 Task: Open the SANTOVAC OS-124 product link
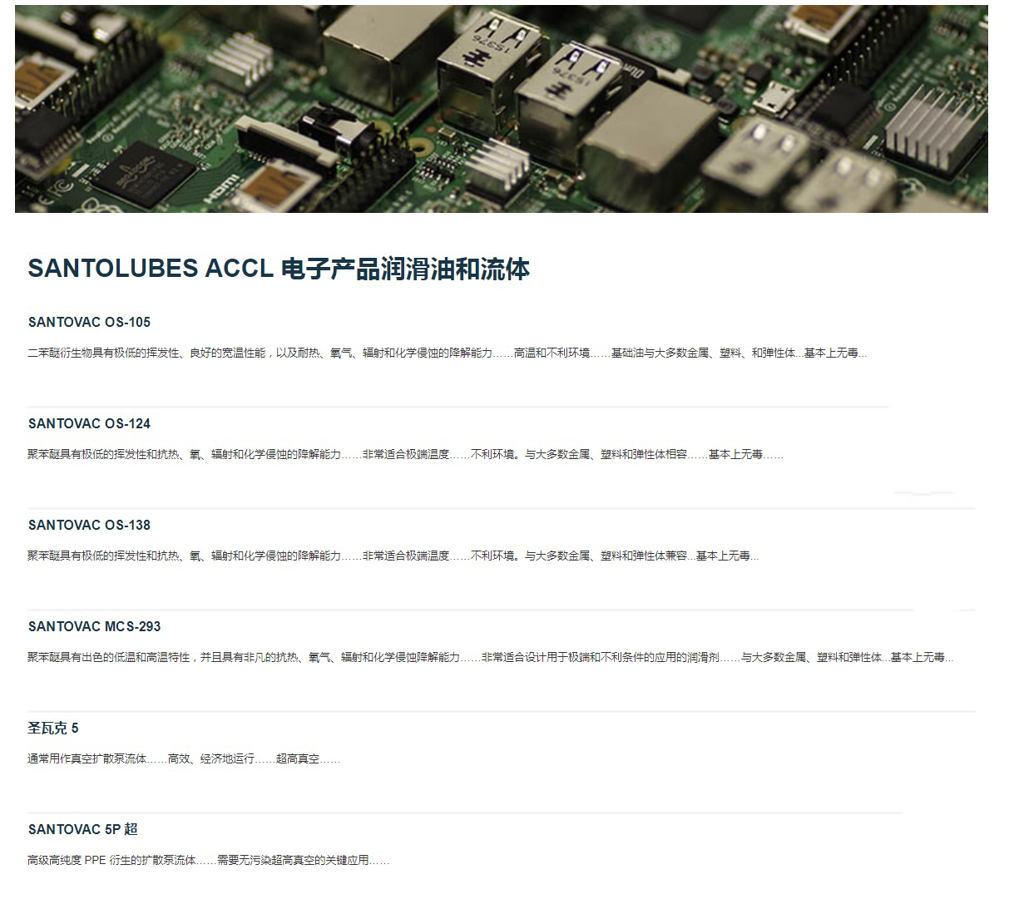[x=89, y=423]
